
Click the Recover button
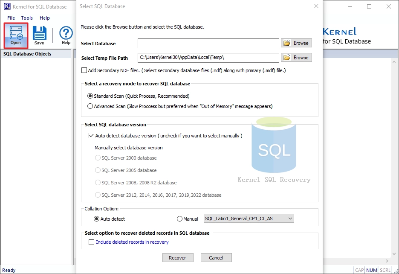click(178, 258)
